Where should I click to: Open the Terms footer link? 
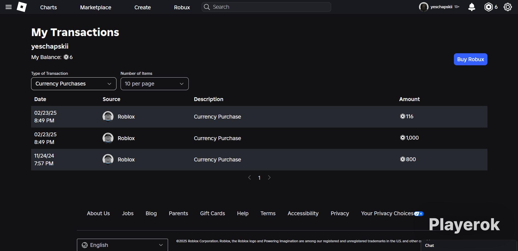tap(268, 213)
